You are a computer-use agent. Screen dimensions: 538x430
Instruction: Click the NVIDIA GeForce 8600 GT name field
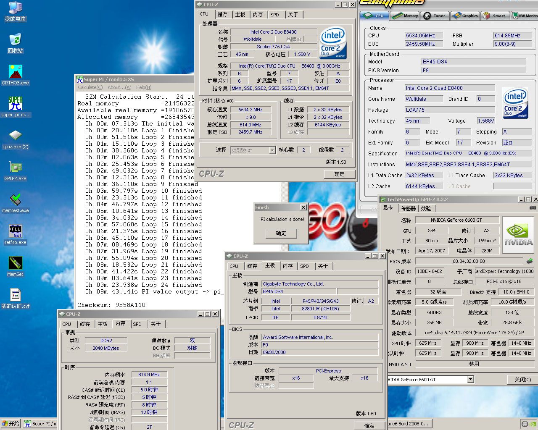pos(456,220)
